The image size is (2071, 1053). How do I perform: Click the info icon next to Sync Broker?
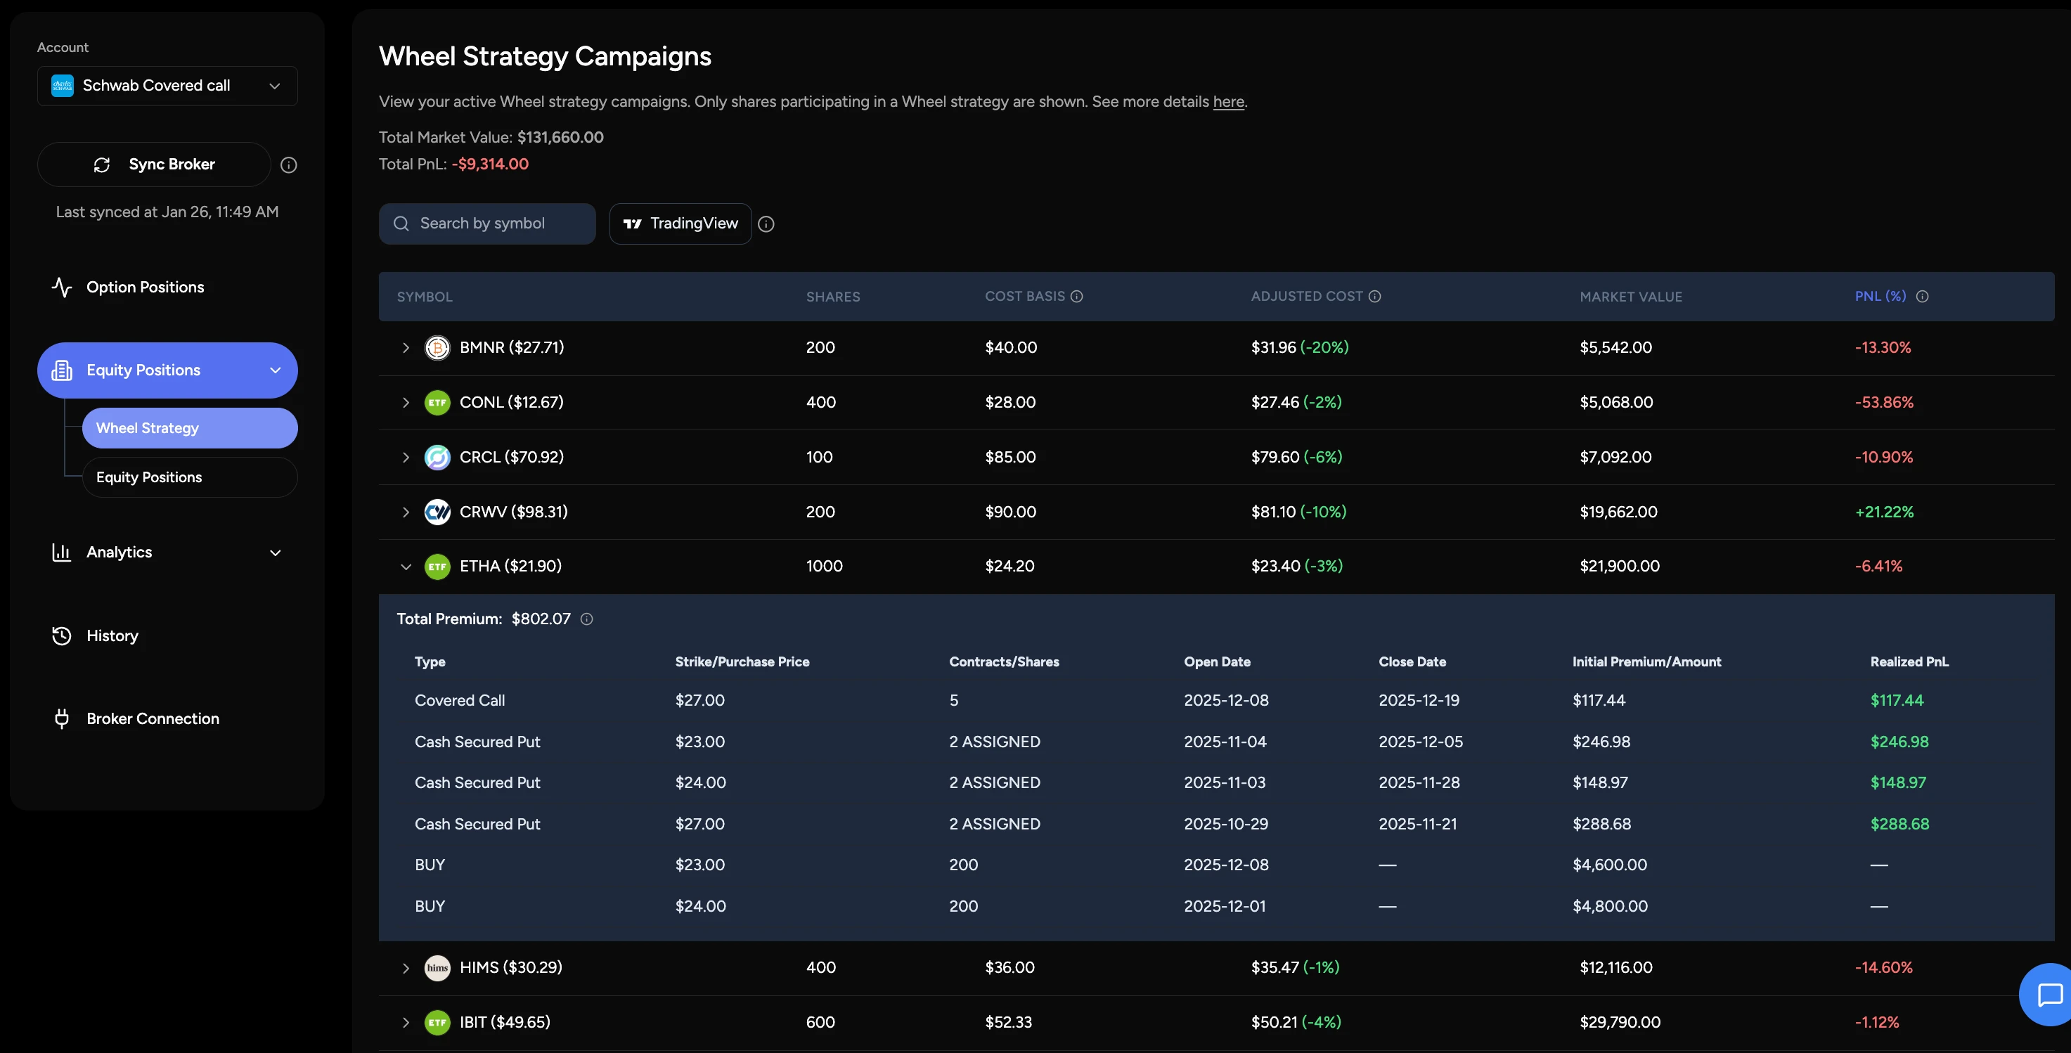coord(289,164)
